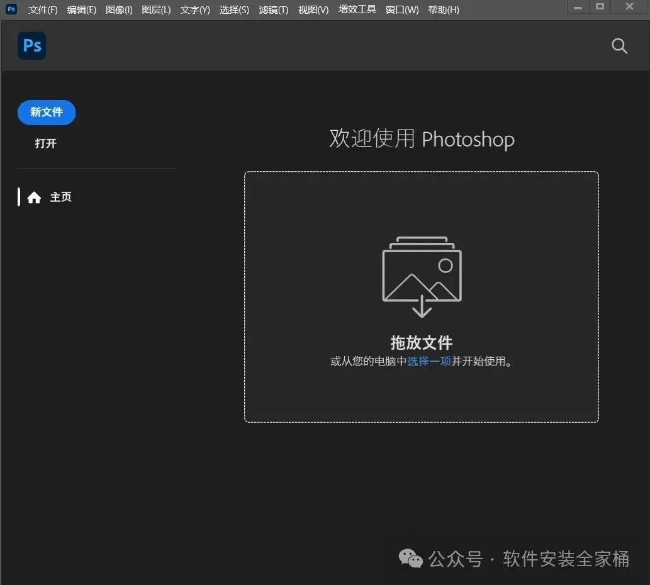Image resolution: width=650 pixels, height=585 pixels.
Task: Open the 窗口(W) menu
Action: point(401,9)
